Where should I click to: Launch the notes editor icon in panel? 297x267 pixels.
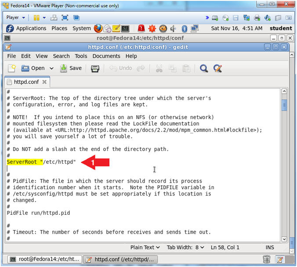(116, 29)
